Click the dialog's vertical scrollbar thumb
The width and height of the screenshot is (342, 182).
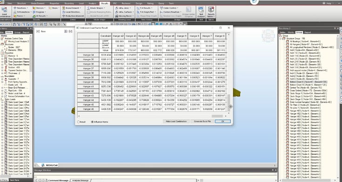[x=228, y=102]
